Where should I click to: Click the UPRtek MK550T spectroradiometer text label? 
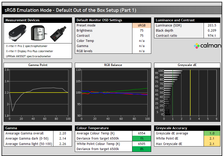(x=28, y=56)
